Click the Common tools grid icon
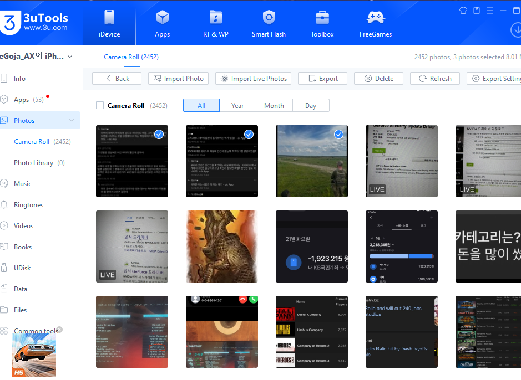521x380 pixels. point(4,331)
